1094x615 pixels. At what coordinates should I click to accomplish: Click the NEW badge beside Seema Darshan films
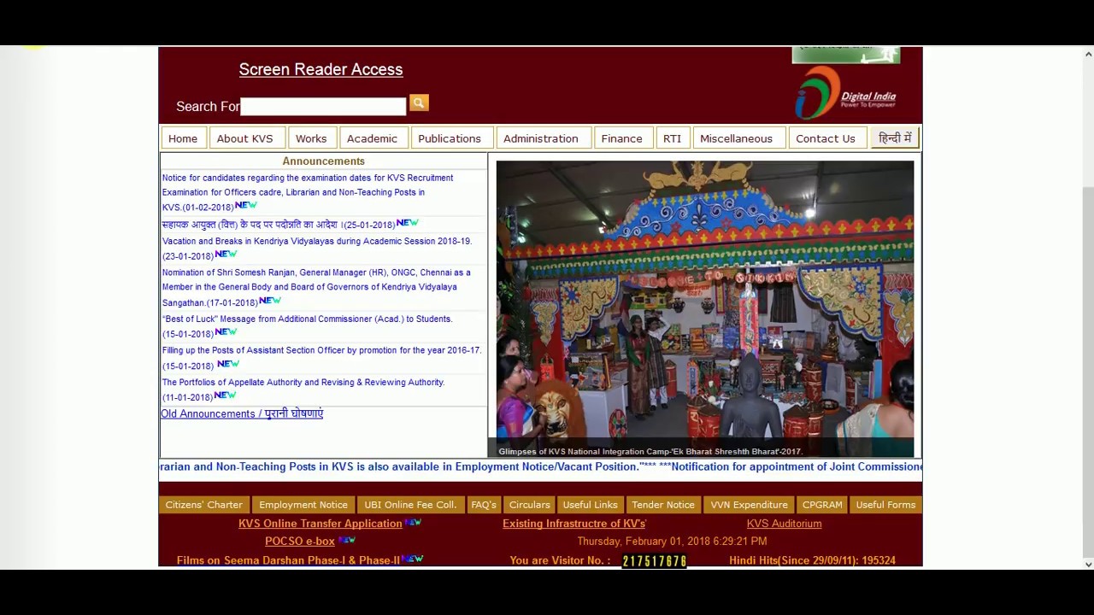point(413,559)
